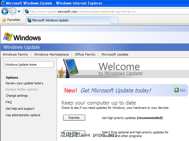Open a new blank tab
189x141 pixels.
(114, 20)
